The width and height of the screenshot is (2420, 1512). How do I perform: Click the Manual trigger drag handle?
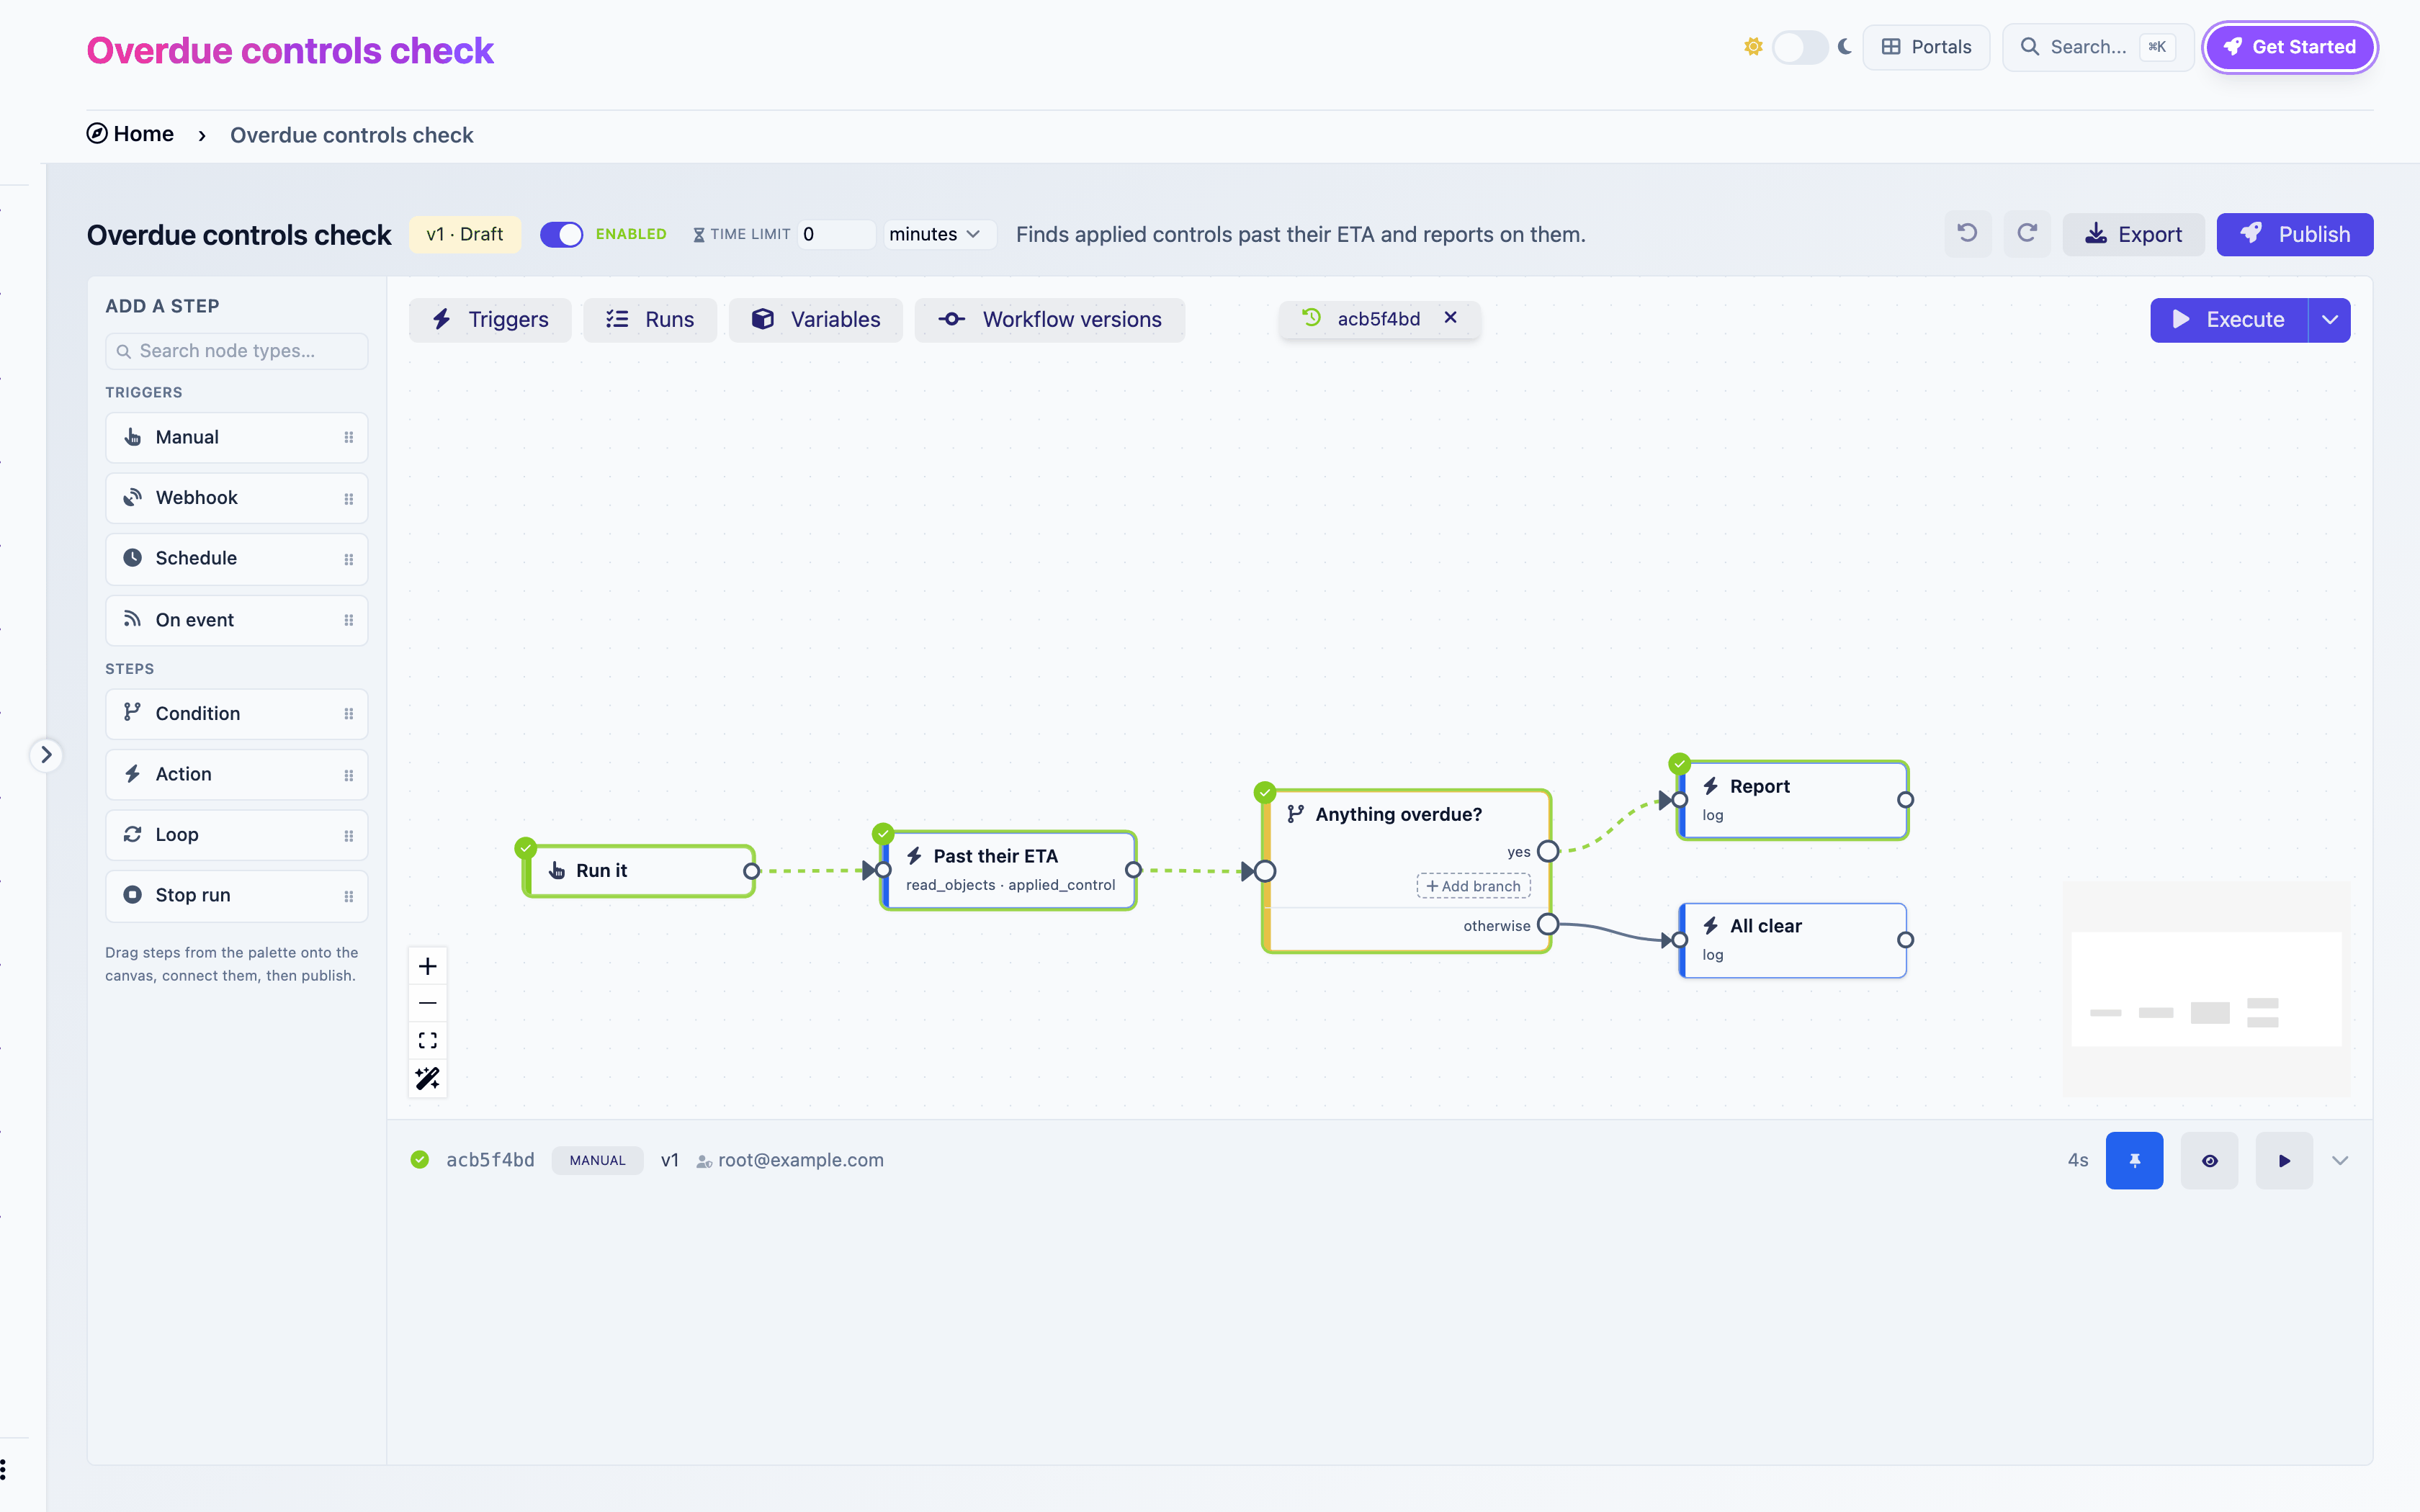point(349,437)
